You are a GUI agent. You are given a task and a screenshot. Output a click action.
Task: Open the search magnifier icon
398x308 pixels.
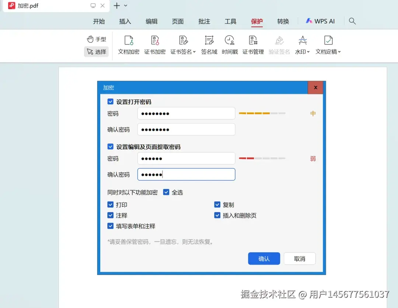[352, 21]
